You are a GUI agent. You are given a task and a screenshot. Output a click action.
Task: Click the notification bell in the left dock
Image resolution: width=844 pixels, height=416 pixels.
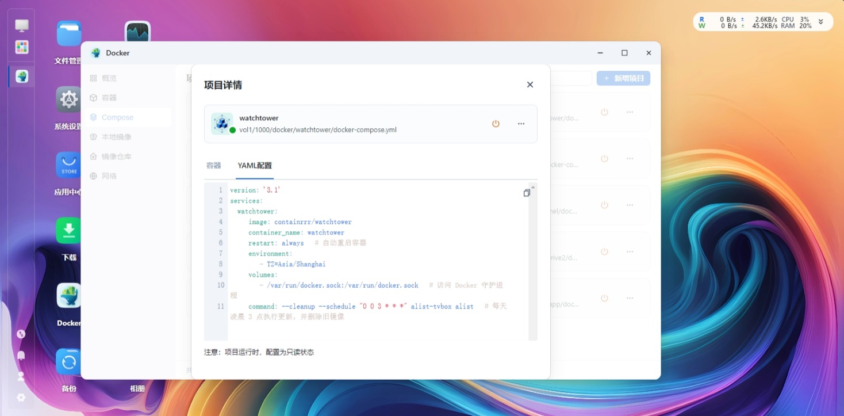[21, 356]
